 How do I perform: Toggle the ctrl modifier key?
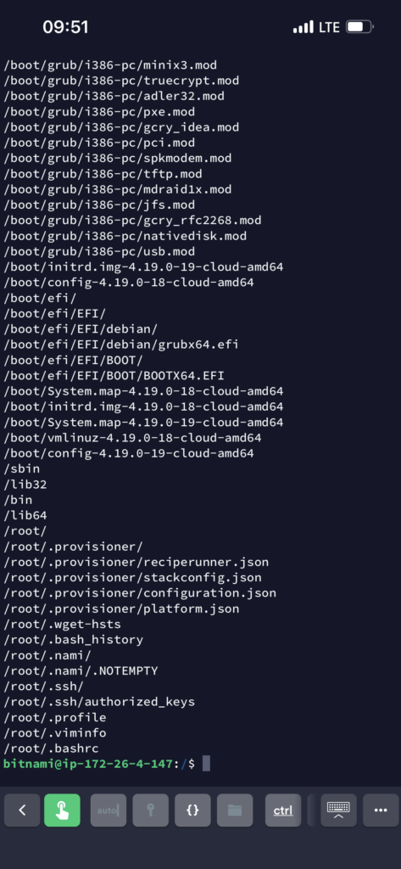[283, 810]
